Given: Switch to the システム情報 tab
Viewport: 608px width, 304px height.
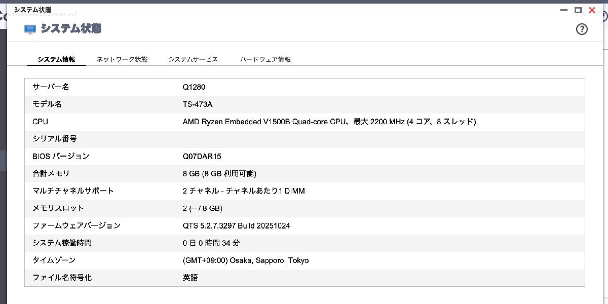Looking at the screenshot, I should point(56,59).
